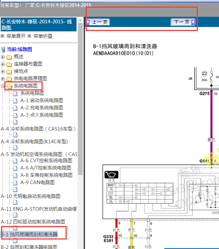Open A-6 A/T控制系统电路图
This screenshot has height=249, width=219.
[46, 168]
